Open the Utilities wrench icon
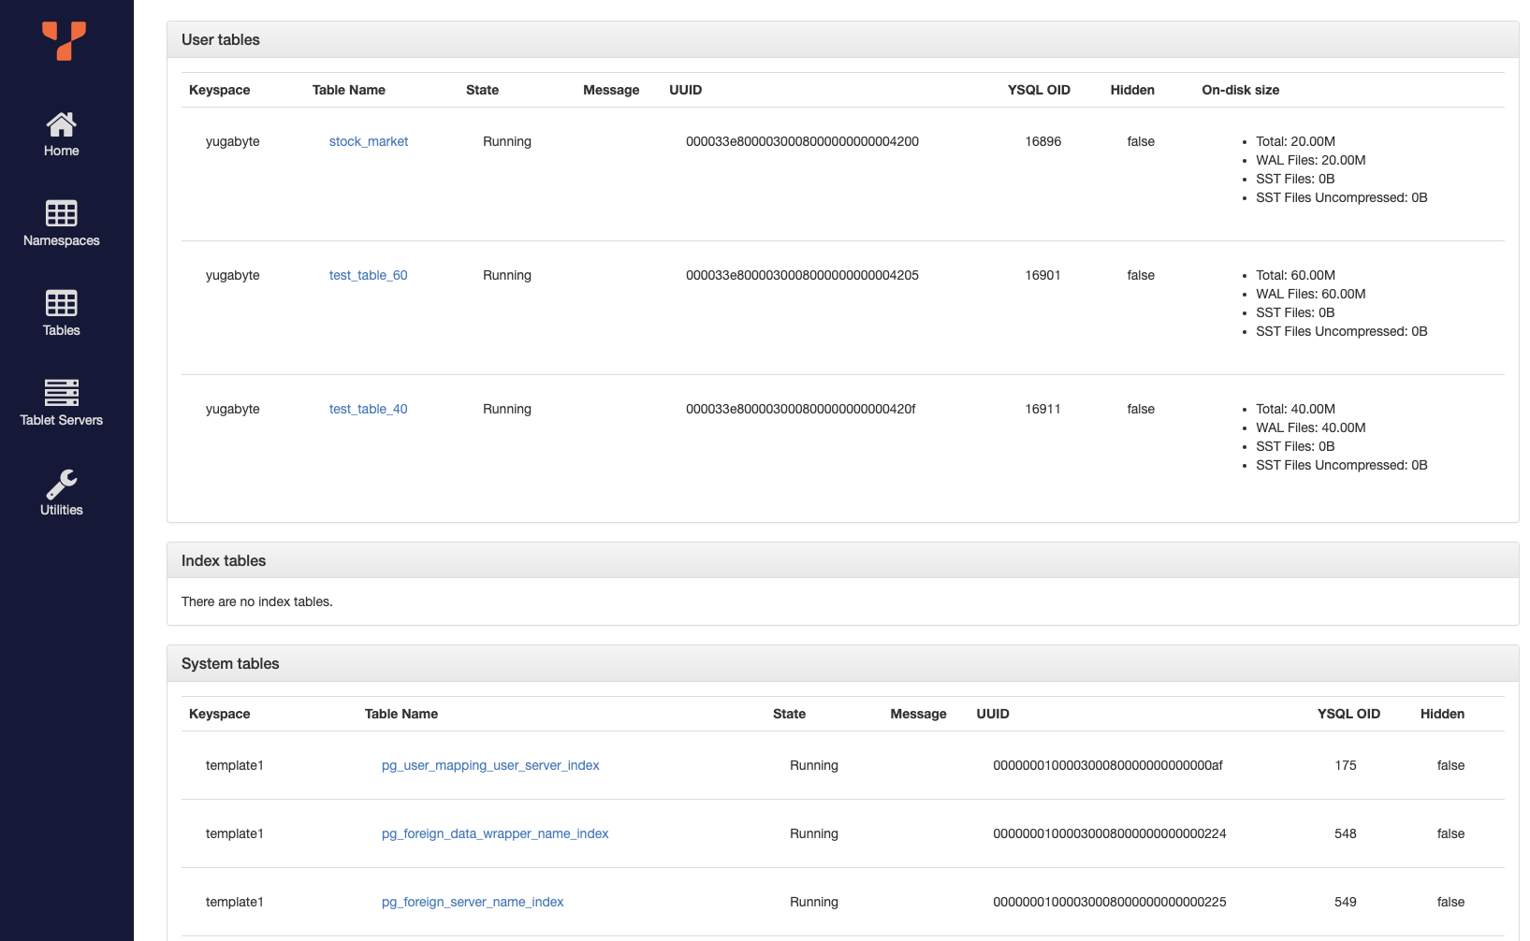 (x=62, y=484)
